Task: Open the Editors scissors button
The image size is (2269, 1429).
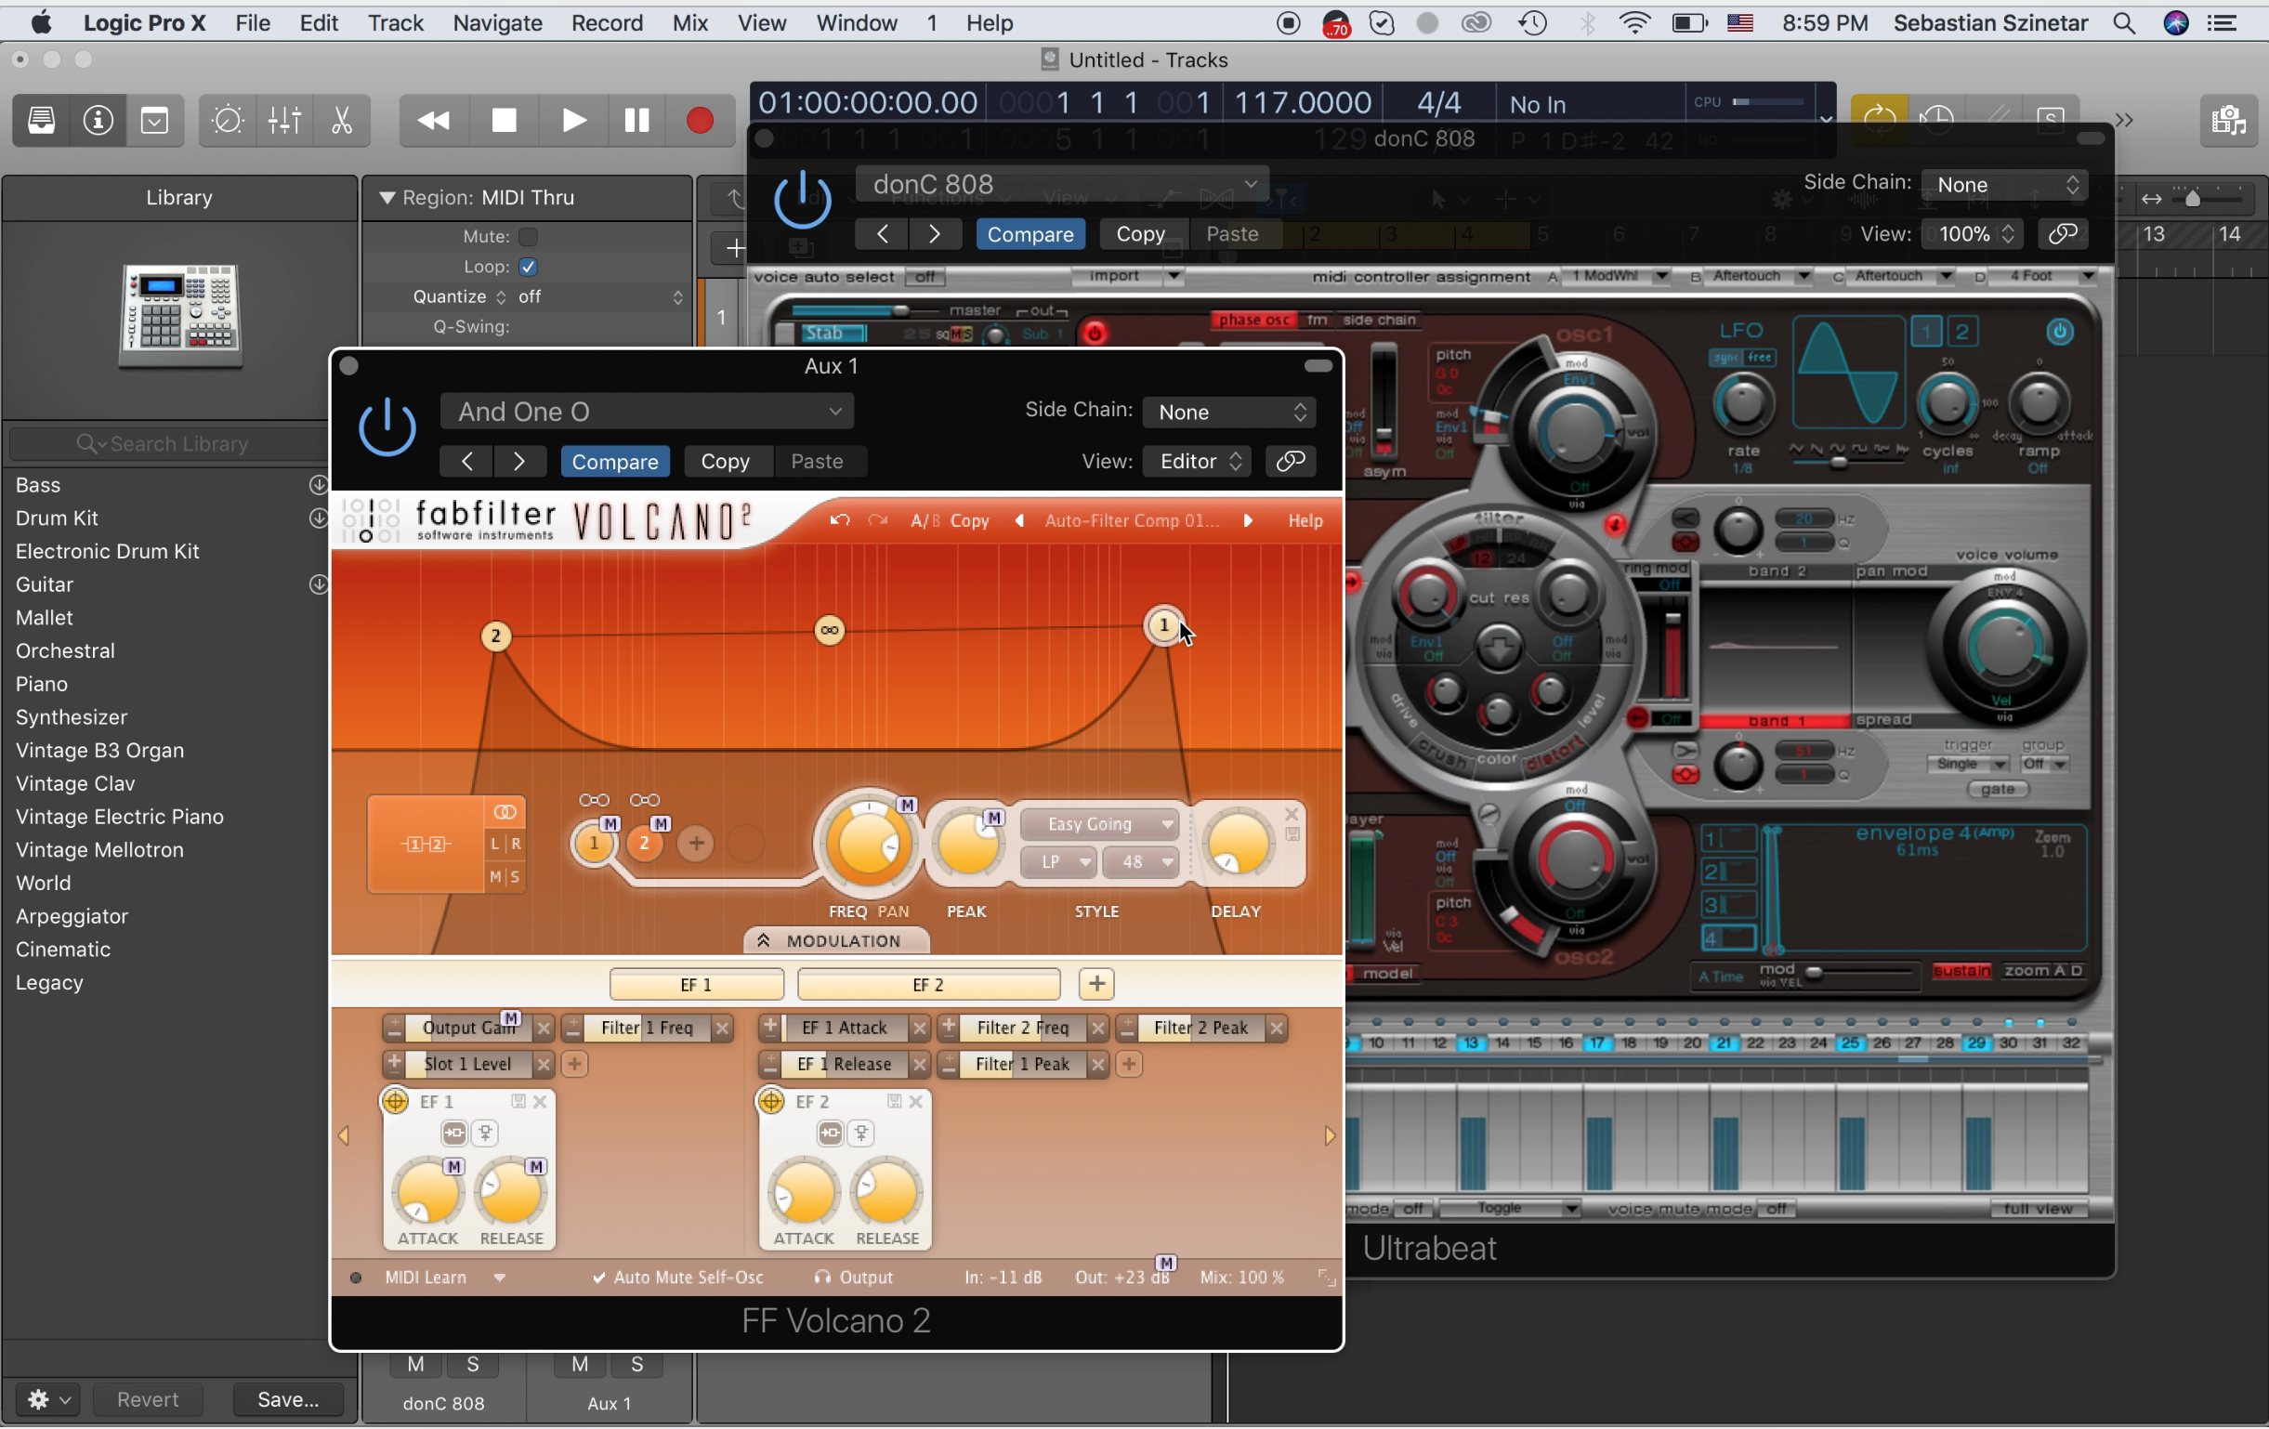Action: pyautogui.click(x=341, y=121)
